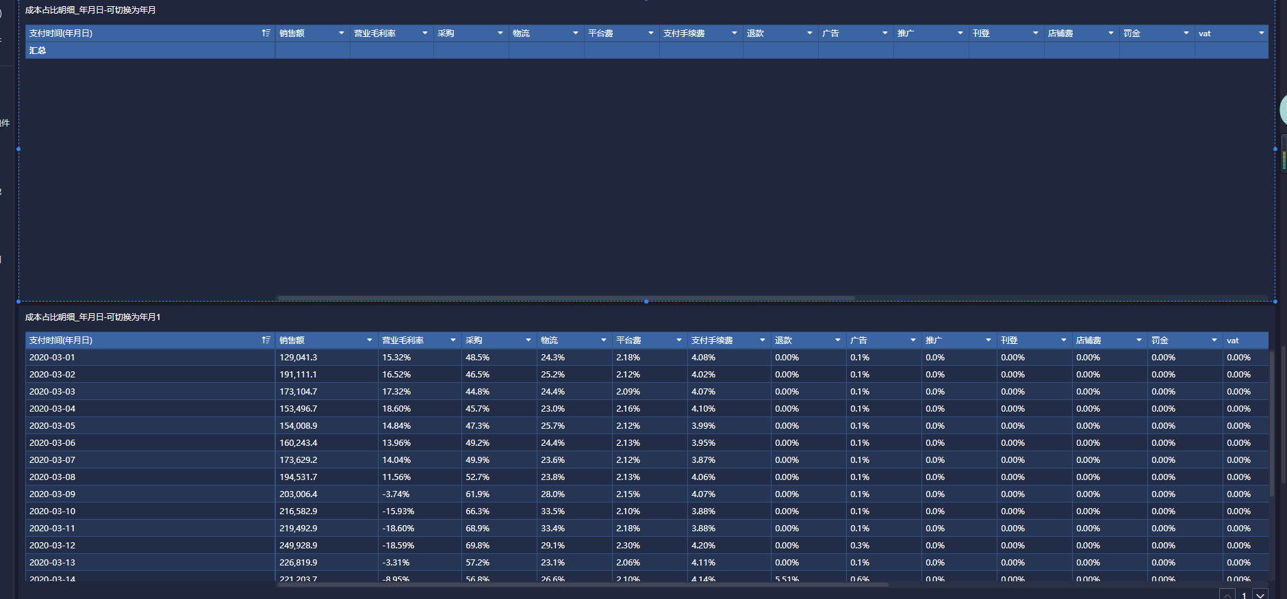This screenshot has height=599, width=1287.
Task: Open 刊登 column dropdown in first table
Action: [1036, 33]
